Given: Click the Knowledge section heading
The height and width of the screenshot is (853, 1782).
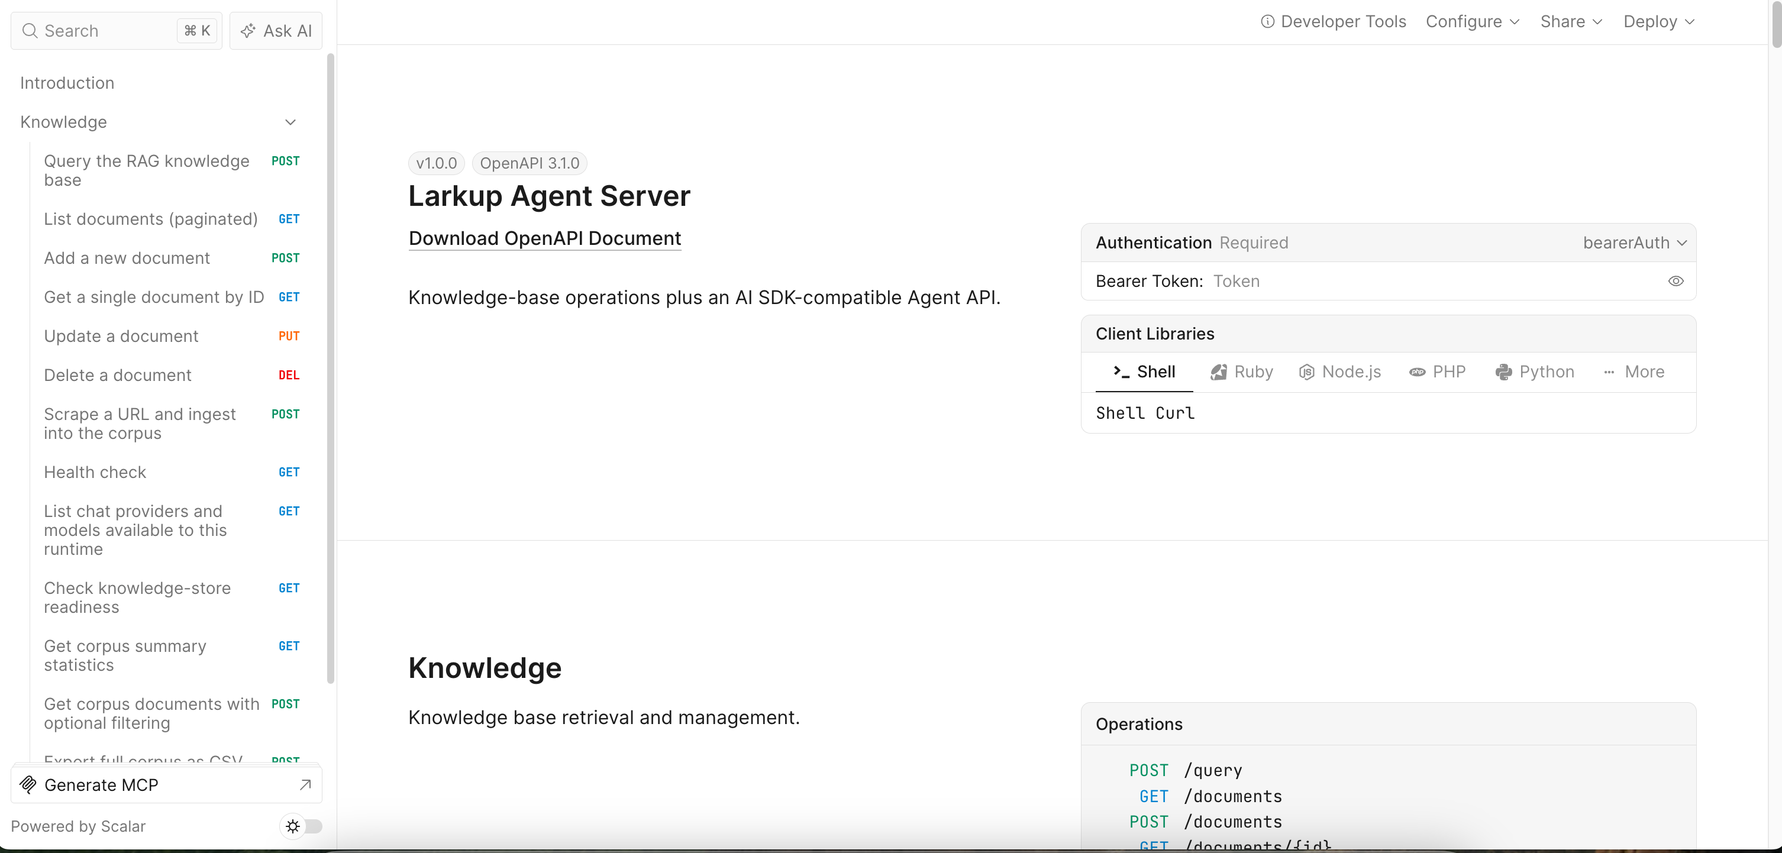Looking at the screenshot, I should (x=485, y=668).
